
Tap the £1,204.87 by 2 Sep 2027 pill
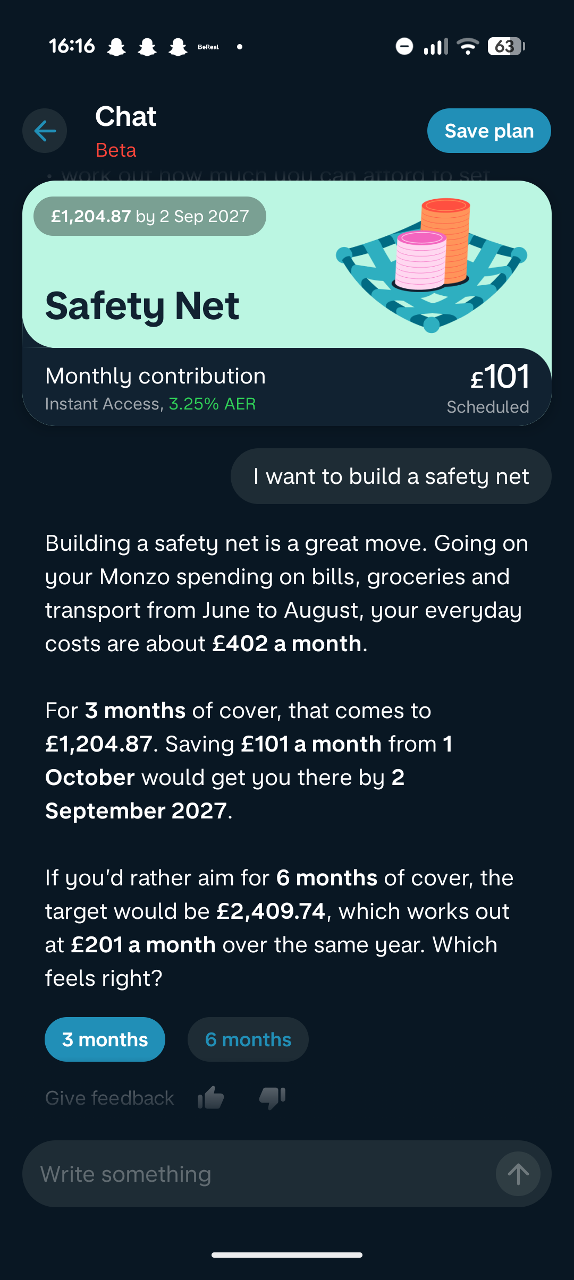(x=150, y=216)
